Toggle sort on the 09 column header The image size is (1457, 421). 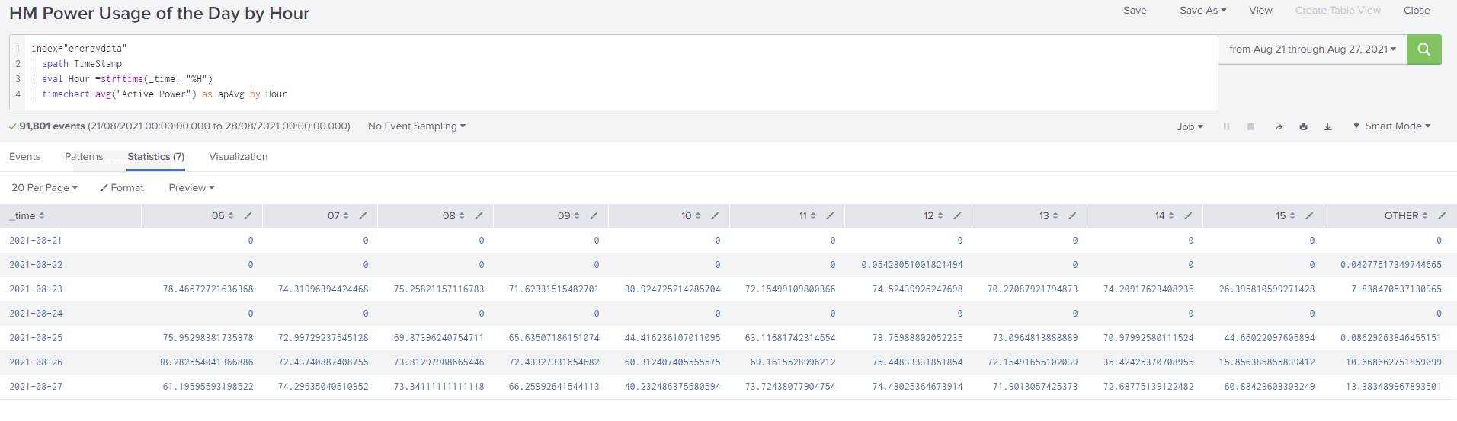click(x=568, y=216)
